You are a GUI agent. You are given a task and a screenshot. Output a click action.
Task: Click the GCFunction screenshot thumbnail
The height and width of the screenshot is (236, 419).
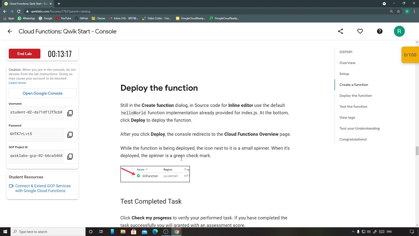point(155,174)
